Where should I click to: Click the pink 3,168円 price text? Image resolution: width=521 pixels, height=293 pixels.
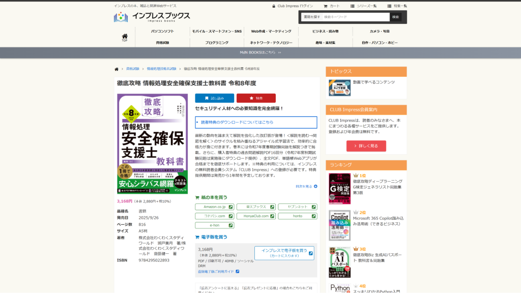coord(125,201)
